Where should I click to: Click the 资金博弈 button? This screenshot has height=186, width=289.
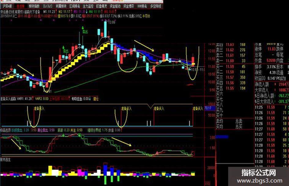pyautogui.click(x=129, y=6)
